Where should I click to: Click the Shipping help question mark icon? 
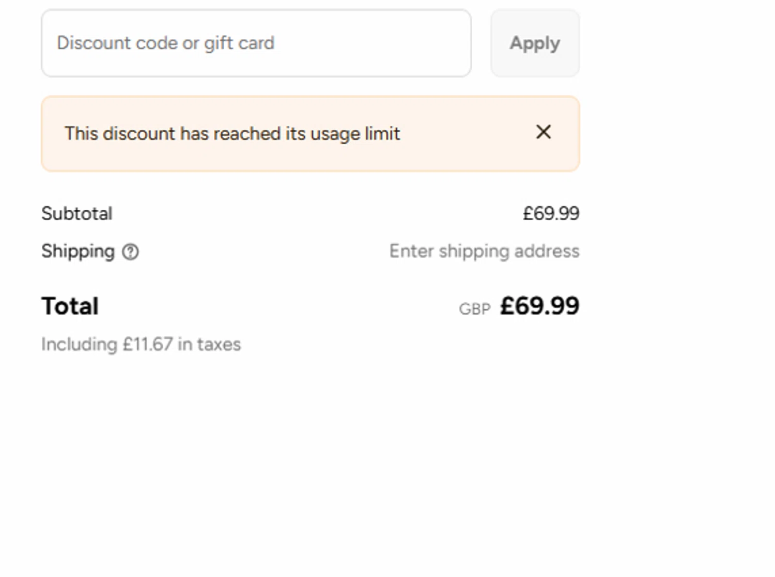click(x=130, y=252)
